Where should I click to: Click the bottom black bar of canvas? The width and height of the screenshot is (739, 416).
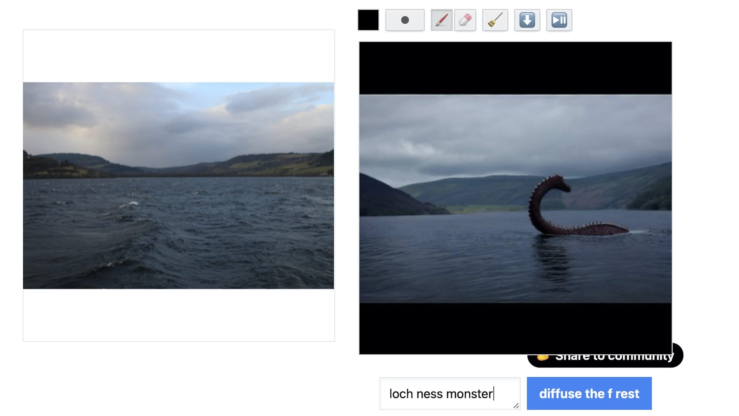(515, 328)
